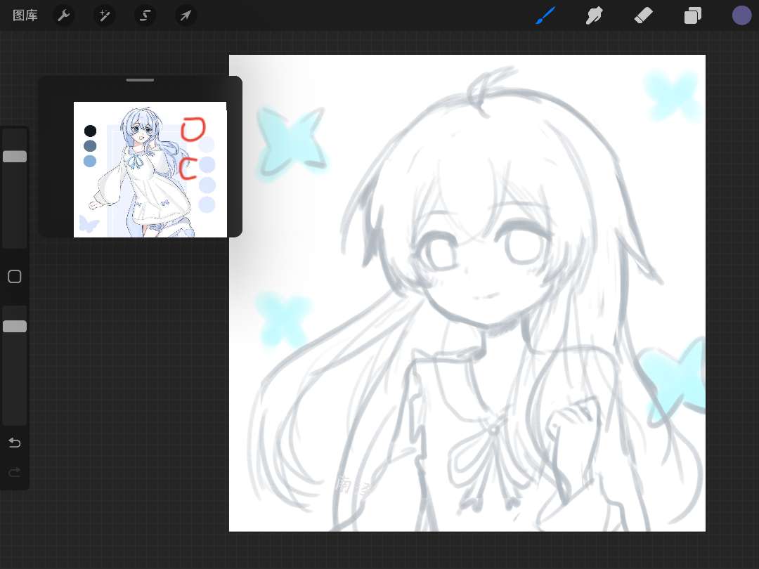Screen dimensions: 759x569
Task: Activate the Transform arrow tool
Action: (186, 15)
